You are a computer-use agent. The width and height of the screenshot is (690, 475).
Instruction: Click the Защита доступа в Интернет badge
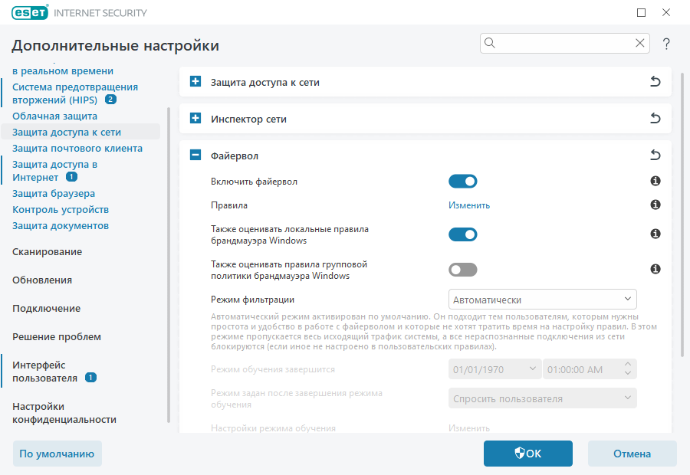click(71, 177)
